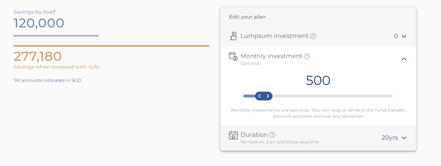Expand the Lumpsum investment chevron
The width and height of the screenshot is (441, 166).
[404, 36]
